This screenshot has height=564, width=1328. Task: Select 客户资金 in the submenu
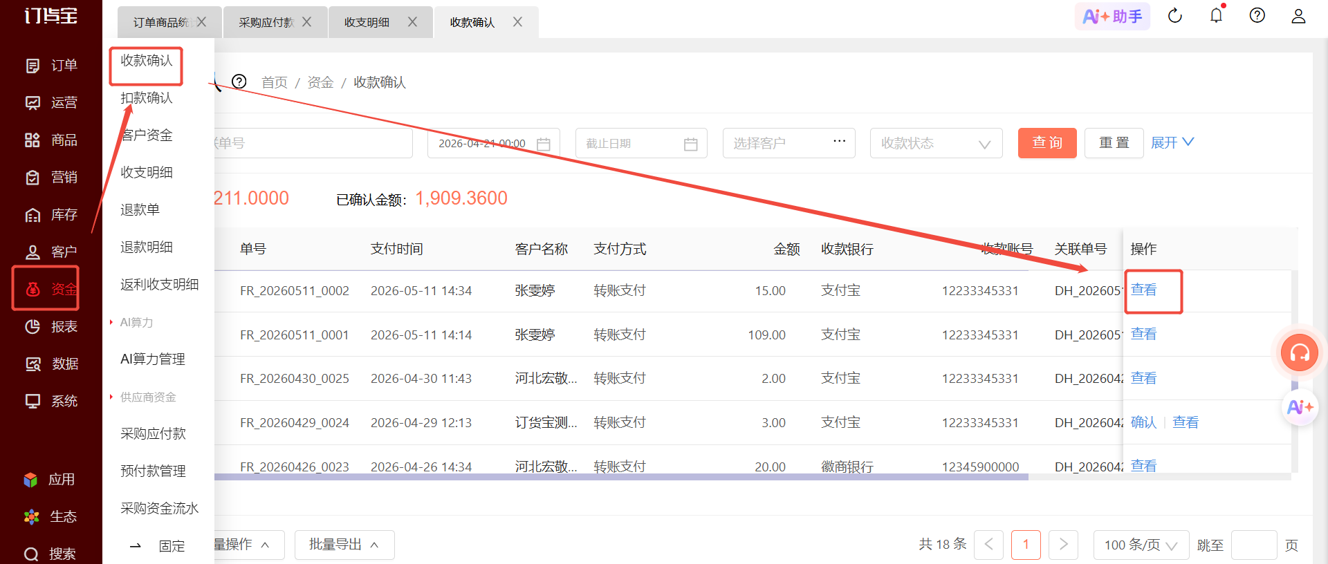(x=147, y=135)
